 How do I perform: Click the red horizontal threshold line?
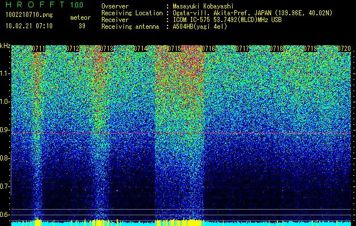(181, 133)
